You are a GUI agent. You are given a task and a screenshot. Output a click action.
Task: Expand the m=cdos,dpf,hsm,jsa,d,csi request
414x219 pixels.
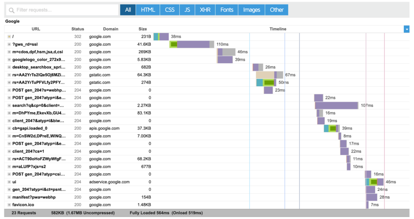coord(9,52)
